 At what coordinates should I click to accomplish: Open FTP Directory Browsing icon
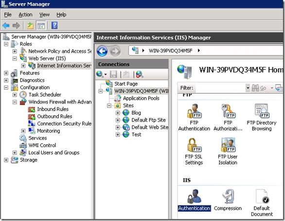pos(261,117)
